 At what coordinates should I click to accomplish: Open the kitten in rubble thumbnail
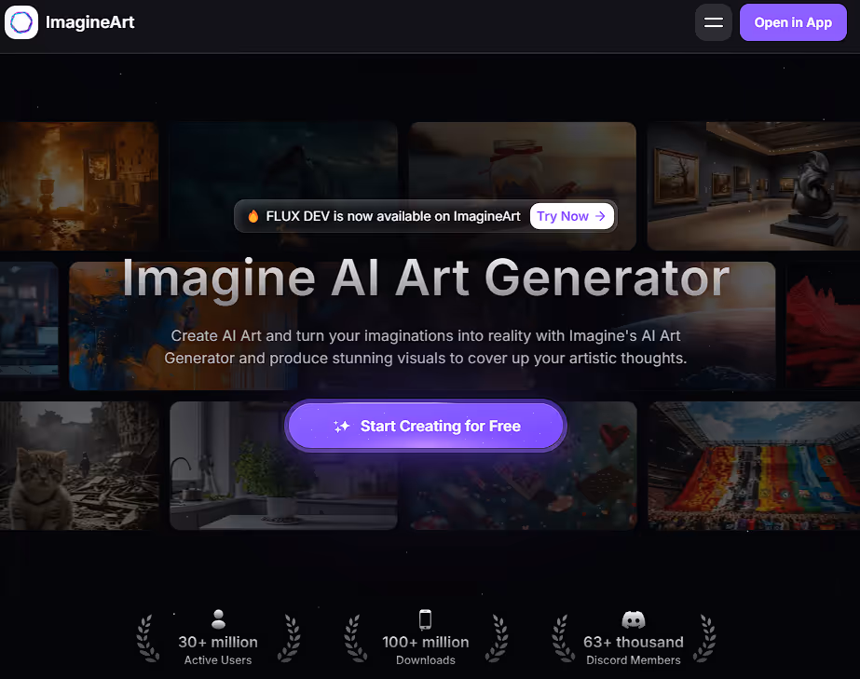[x=79, y=466]
